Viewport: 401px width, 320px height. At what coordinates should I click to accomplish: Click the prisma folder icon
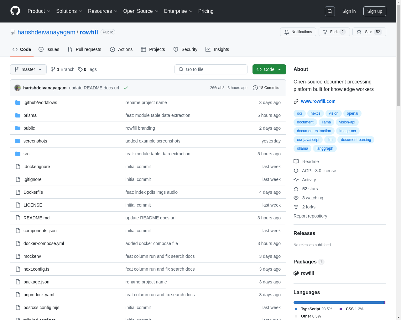(18, 115)
